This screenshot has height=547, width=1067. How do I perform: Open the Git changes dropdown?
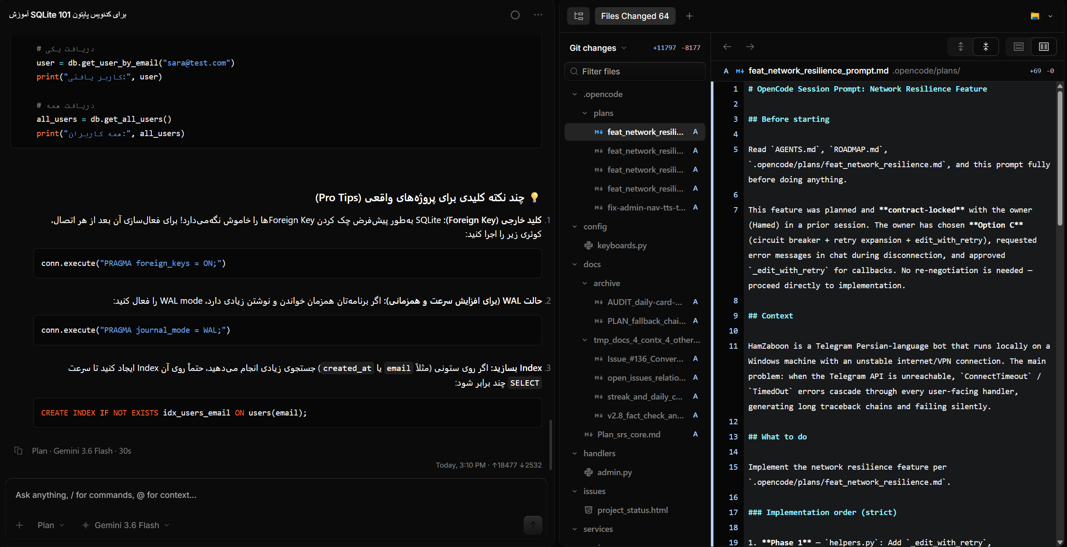pos(598,48)
